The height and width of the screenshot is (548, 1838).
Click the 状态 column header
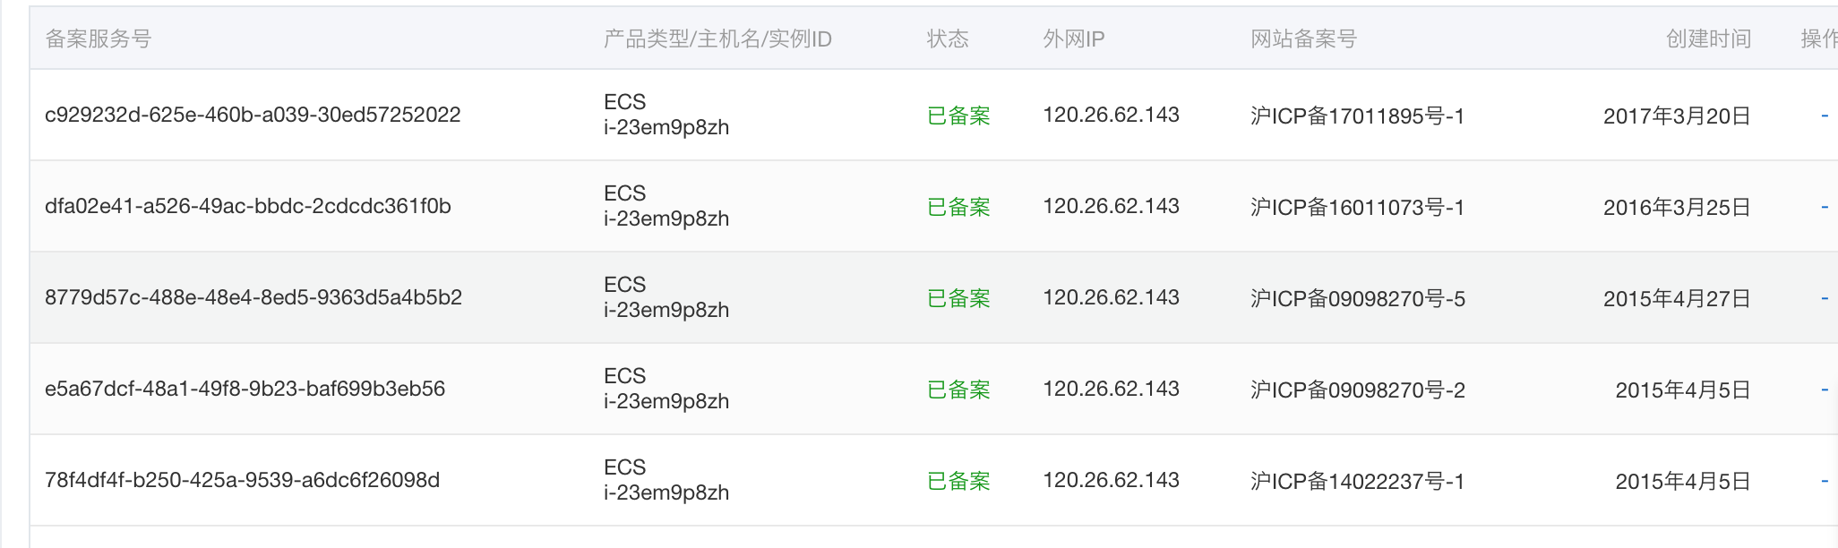coord(948,39)
